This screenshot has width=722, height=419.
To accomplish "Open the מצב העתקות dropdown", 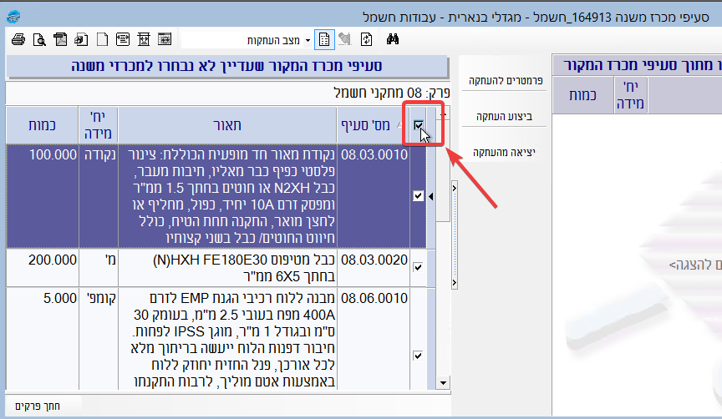I will click(307, 40).
